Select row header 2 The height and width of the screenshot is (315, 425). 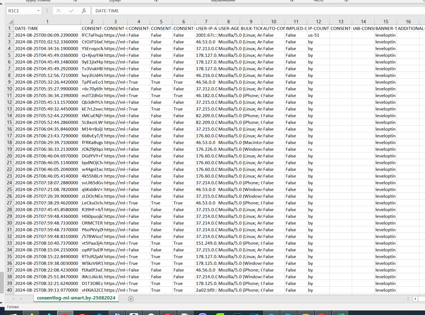click(9, 35)
